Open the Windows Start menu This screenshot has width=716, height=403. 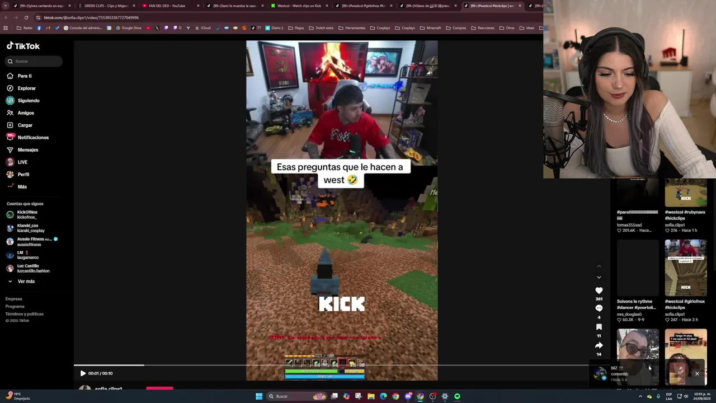click(258, 396)
